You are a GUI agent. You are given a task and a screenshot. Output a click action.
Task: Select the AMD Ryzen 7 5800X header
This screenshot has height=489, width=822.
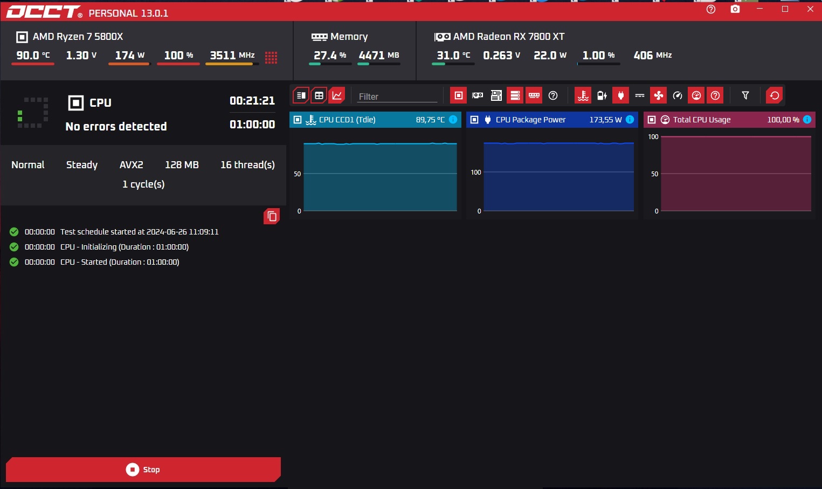[x=70, y=37]
